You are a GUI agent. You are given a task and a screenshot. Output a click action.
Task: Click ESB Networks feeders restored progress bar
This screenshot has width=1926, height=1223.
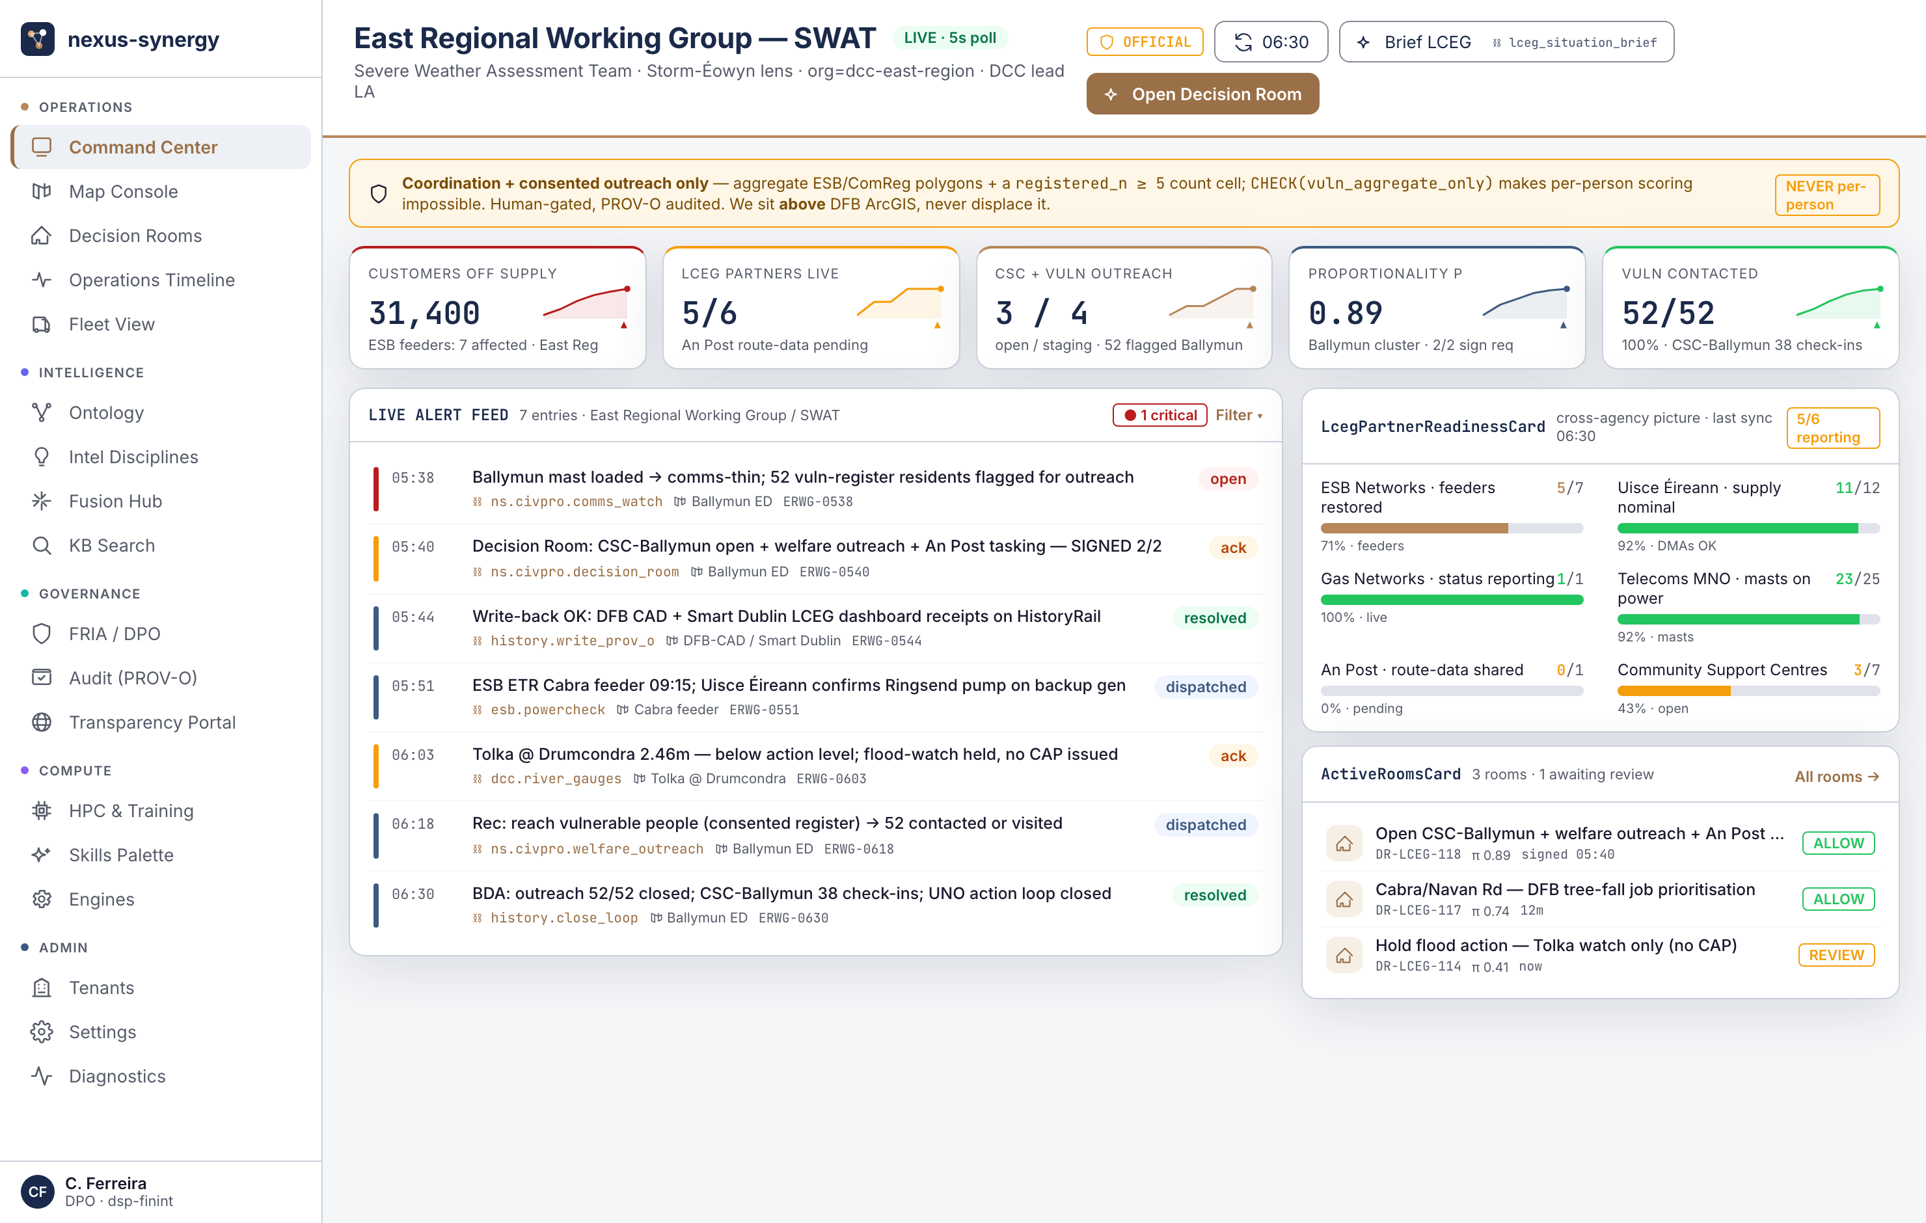coord(1452,528)
